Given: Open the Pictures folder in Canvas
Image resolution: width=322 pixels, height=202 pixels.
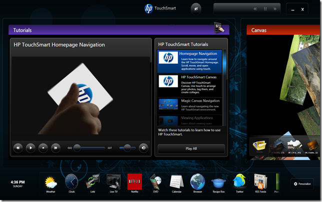Looking at the screenshot, I should point(259,146).
